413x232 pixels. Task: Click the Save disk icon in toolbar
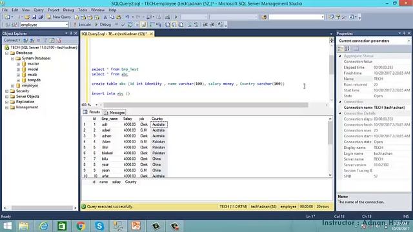point(34,17)
